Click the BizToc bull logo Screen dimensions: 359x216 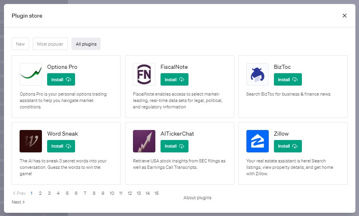click(257, 74)
